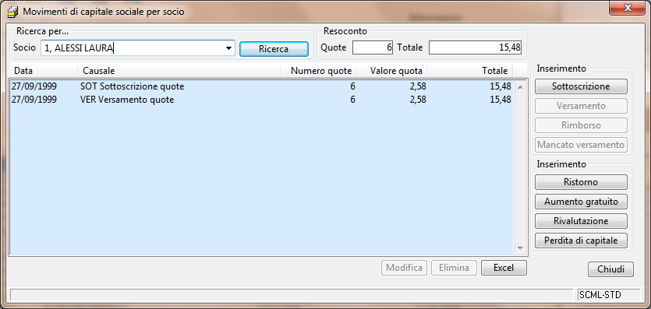Viewport: 651px width, 309px height.
Task: Click the disabled Versamento button
Action: [x=581, y=106]
